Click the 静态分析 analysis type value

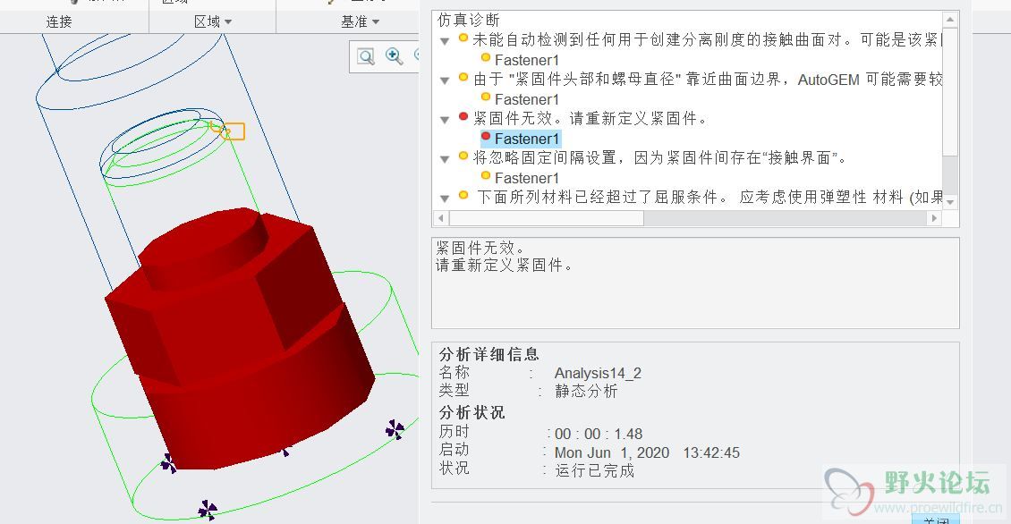(586, 392)
